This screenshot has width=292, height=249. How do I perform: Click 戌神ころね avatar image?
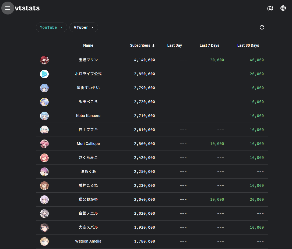point(44,186)
